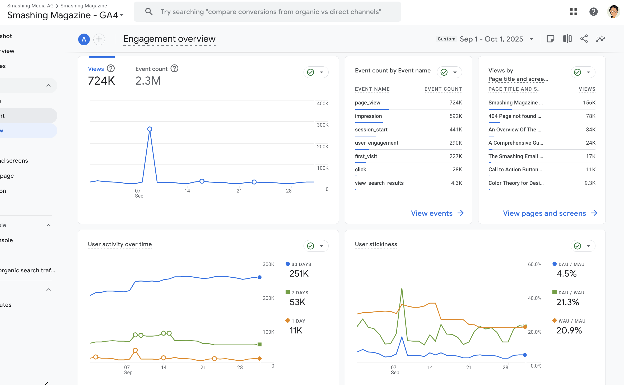Add a new comparison with the plus button
Screen dimensions: 624x385
99,39
